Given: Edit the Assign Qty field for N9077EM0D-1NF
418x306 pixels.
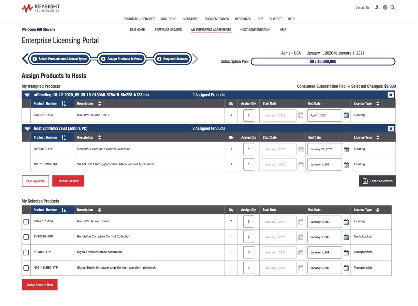Looking at the screenshot, I should [x=248, y=164].
